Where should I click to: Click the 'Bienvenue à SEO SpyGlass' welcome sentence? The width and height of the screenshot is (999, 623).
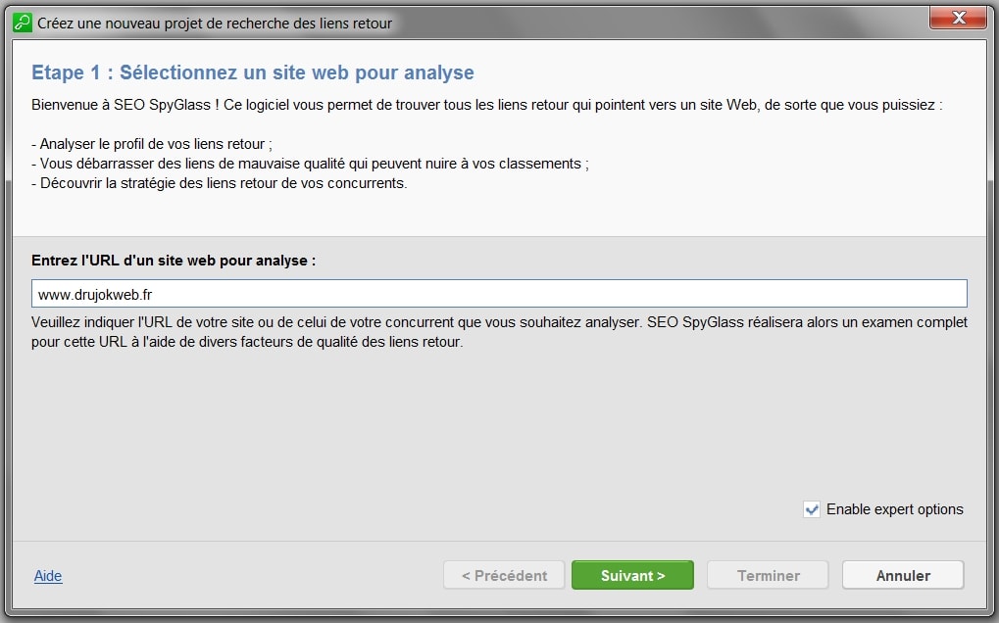coord(486,105)
